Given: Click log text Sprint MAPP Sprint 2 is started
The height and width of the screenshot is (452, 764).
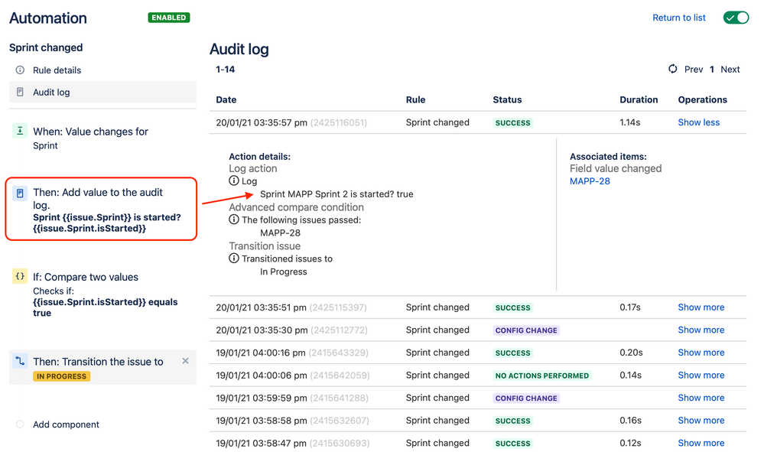Looking at the screenshot, I should point(336,193).
